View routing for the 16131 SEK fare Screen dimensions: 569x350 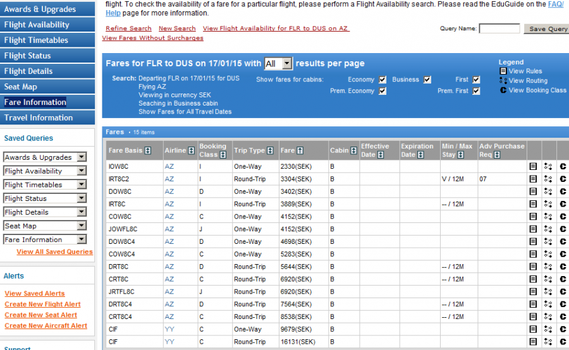coord(548,342)
